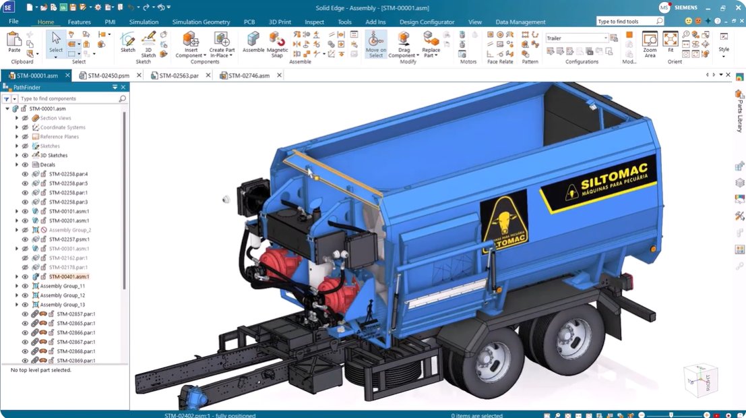Screen dimensions: 746x418
Task: Activate the Select arrow tool
Action: pos(56,41)
